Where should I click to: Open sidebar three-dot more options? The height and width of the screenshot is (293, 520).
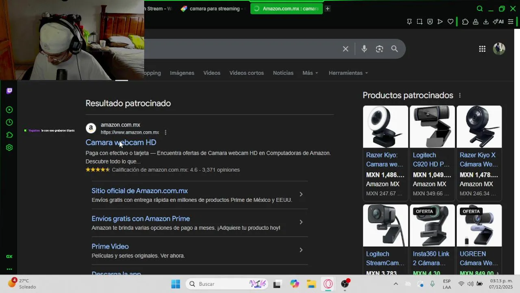pyautogui.click(x=9, y=269)
